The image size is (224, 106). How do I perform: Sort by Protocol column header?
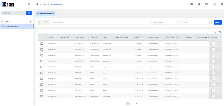point(94,37)
